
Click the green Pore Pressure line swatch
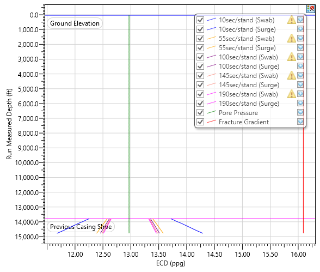tap(211, 112)
